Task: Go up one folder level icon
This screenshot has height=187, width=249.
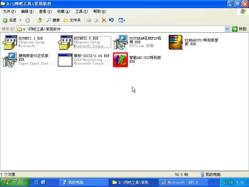Action: point(40,20)
